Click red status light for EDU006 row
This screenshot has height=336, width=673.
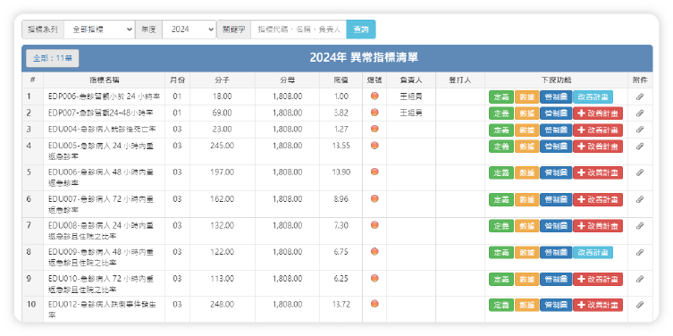coord(374,172)
